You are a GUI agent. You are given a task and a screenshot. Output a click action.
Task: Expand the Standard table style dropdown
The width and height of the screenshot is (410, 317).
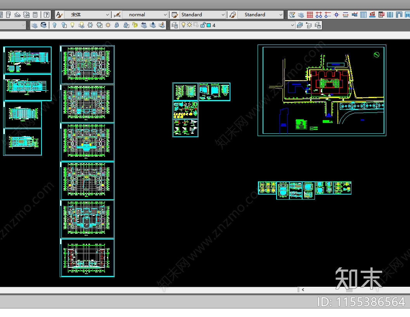pyautogui.click(x=223, y=15)
